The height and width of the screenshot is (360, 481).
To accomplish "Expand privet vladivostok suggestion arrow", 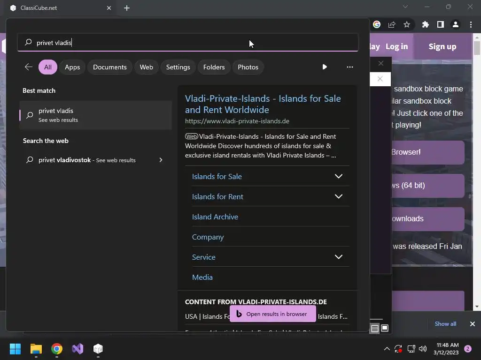I will point(161,160).
